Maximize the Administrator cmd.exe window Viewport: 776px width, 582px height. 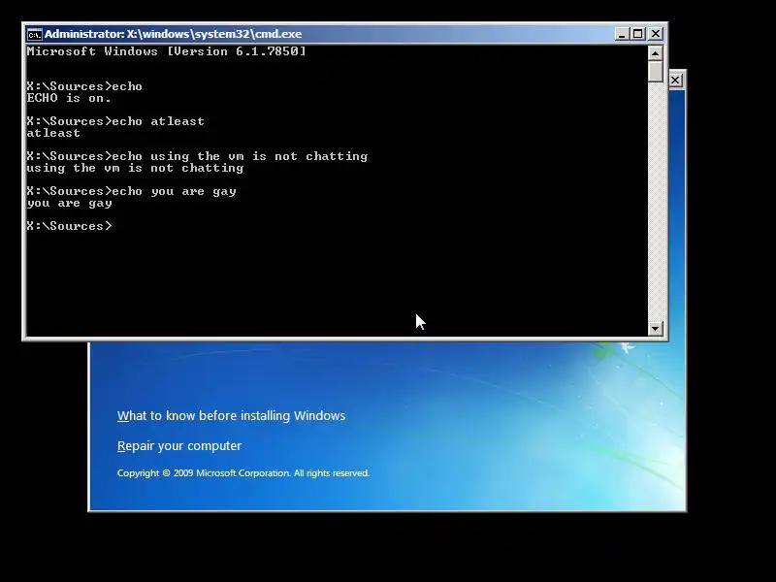(x=638, y=34)
